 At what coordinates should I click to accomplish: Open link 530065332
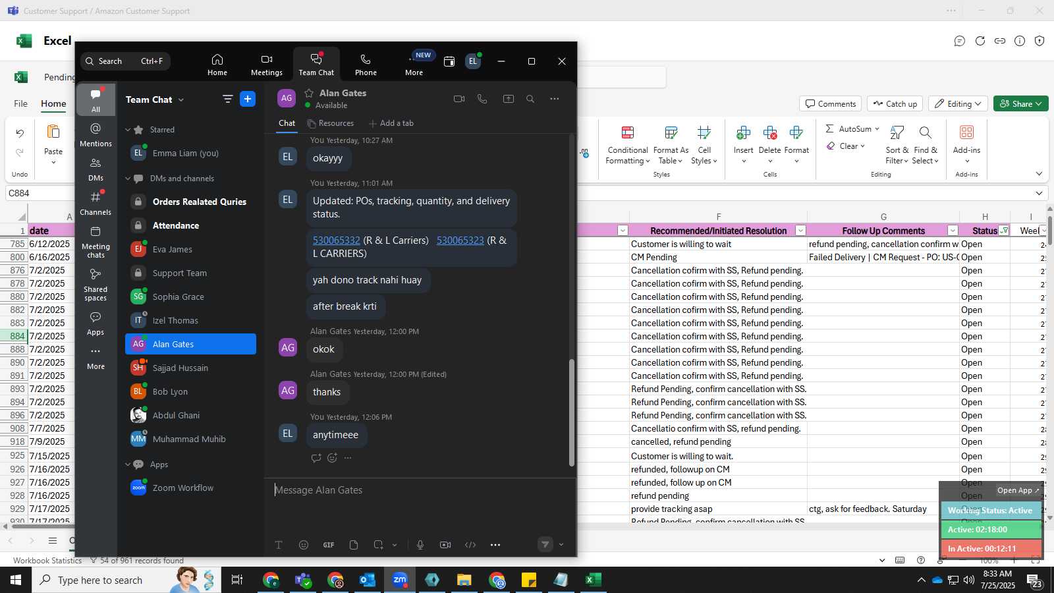coord(337,240)
